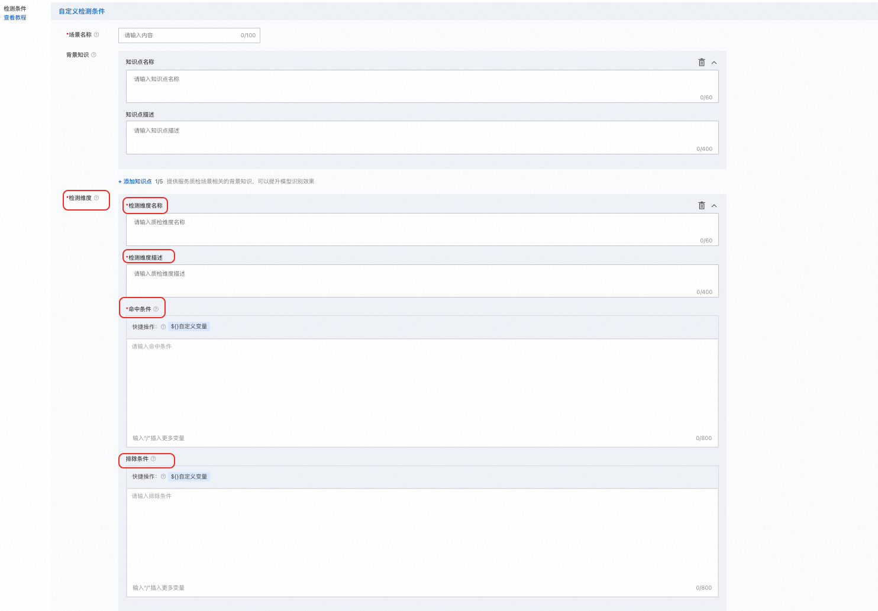Click the 添加知识点 link
The height and width of the screenshot is (611, 878).
pyautogui.click(x=135, y=182)
